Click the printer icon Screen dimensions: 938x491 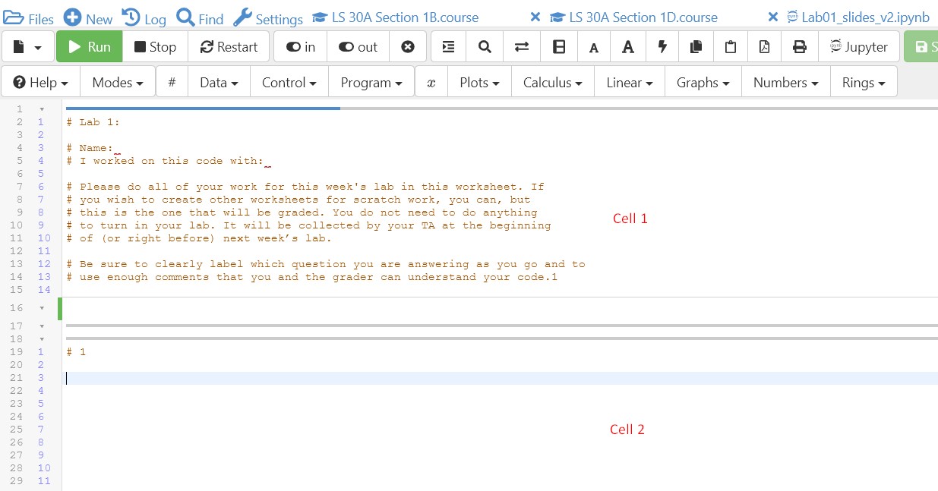(x=800, y=47)
